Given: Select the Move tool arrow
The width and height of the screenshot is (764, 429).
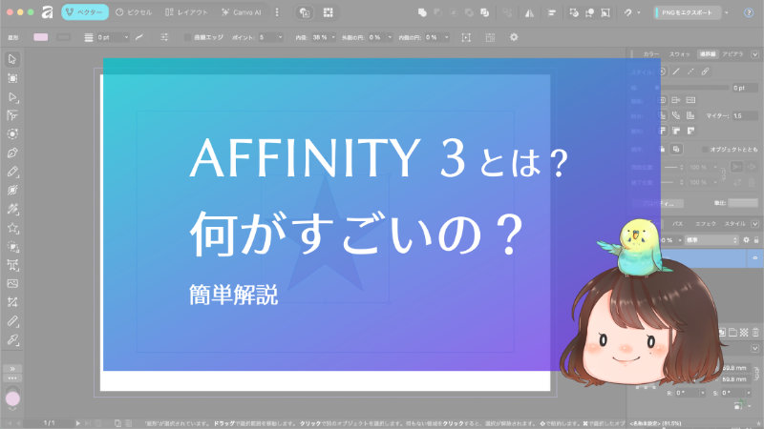Looking at the screenshot, I should [12, 59].
